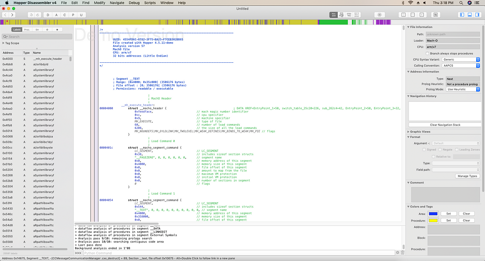Screen dimensions: 485x261
Task: Open macOS Spotlight search
Action: click(461, 3)
